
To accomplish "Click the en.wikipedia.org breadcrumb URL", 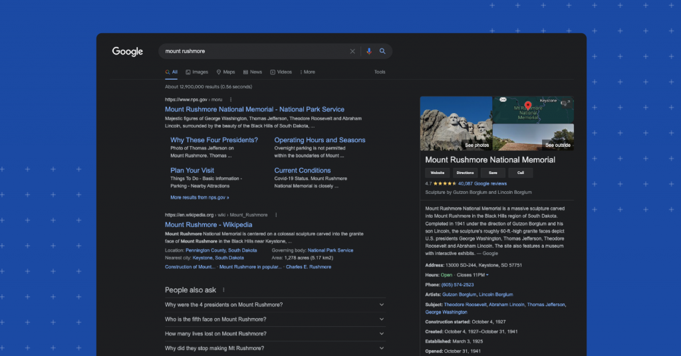I will tap(216, 215).
